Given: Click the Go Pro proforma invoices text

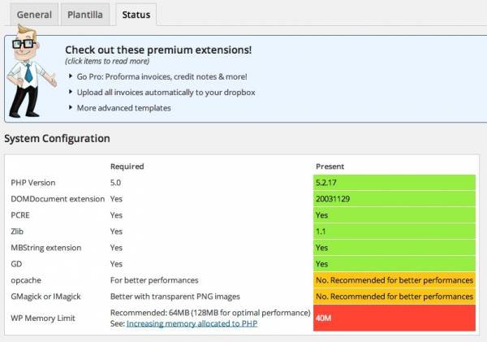Looking at the screenshot, I should (162, 76).
